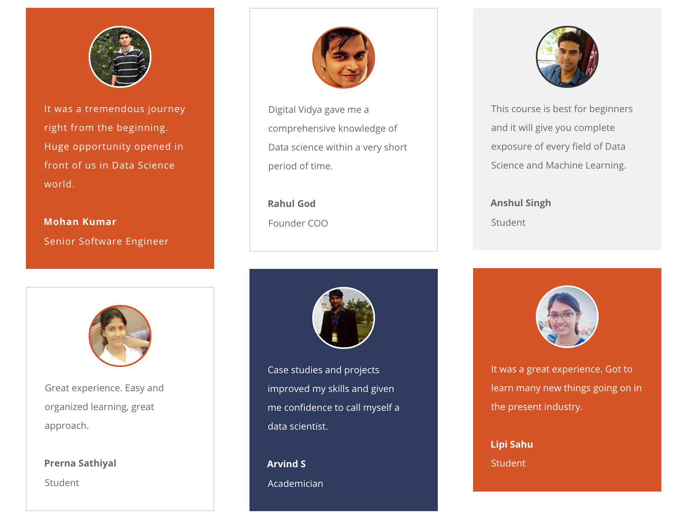Click Arvind S's profile photo

click(x=344, y=318)
